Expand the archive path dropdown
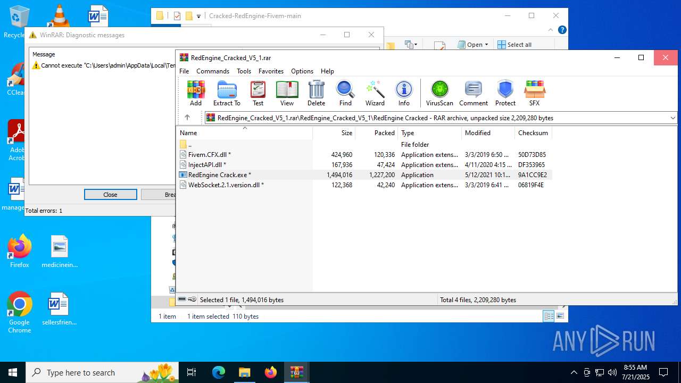 [672, 118]
